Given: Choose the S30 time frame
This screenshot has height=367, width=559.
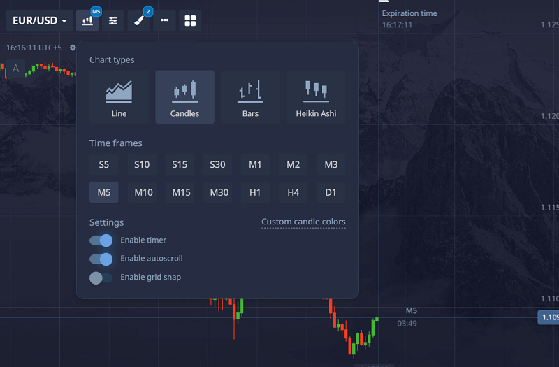Looking at the screenshot, I should point(217,164).
